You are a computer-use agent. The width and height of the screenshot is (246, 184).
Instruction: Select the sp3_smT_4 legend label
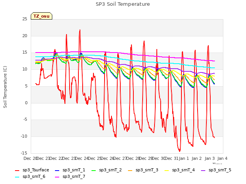(183, 170)
